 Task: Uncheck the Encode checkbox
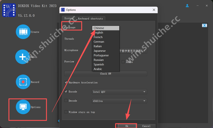[x=66, y=91]
